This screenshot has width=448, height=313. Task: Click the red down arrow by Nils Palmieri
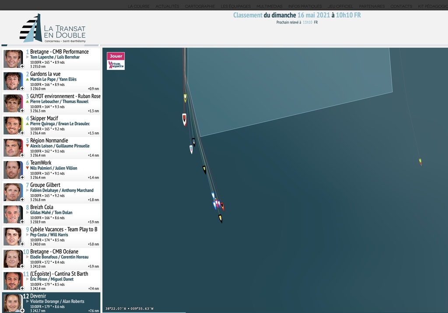pyautogui.click(x=28, y=168)
